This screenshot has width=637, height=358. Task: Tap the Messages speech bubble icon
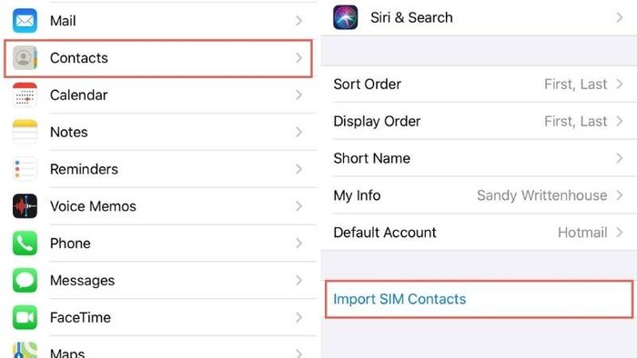(25, 280)
